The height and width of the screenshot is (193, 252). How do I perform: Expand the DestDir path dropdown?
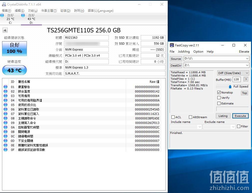[247, 65]
